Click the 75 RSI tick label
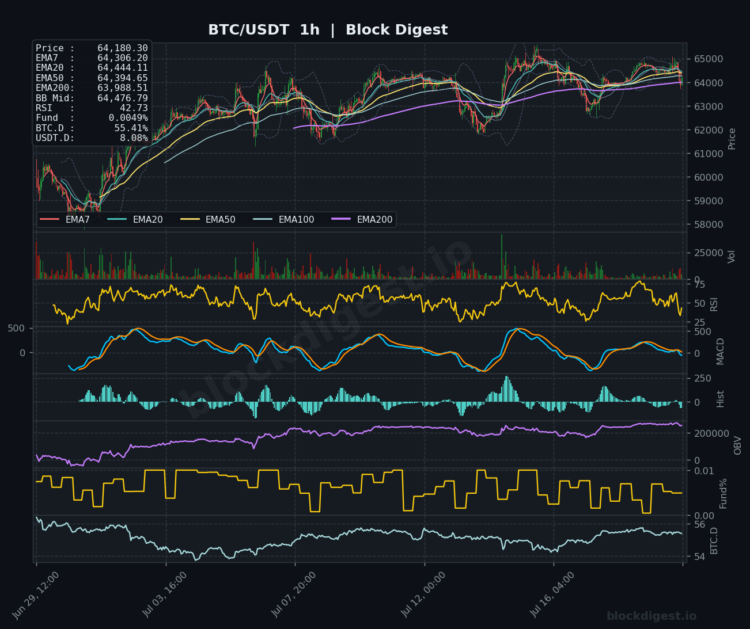The width and height of the screenshot is (750, 629). pos(700,284)
